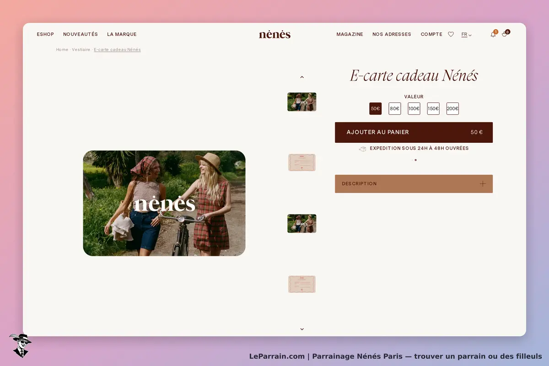Click the shipping box icon
Viewport: 549px width, 366px height.
(x=362, y=149)
